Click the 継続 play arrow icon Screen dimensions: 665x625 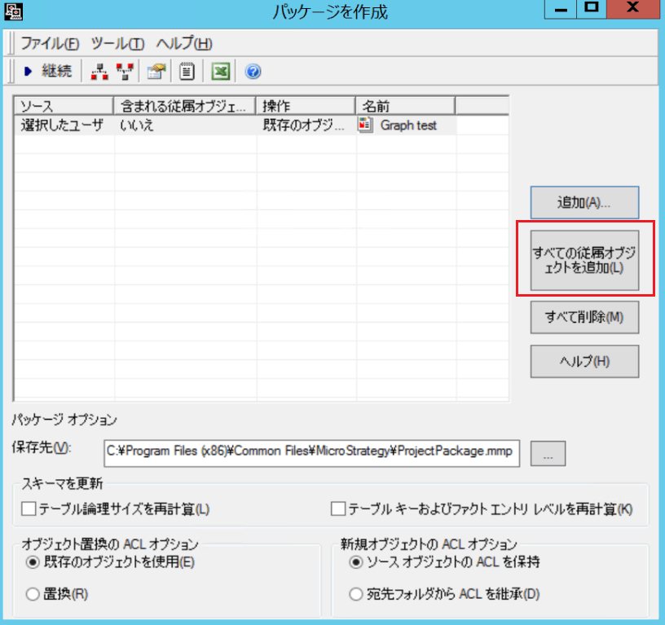(x=28, y=71)
